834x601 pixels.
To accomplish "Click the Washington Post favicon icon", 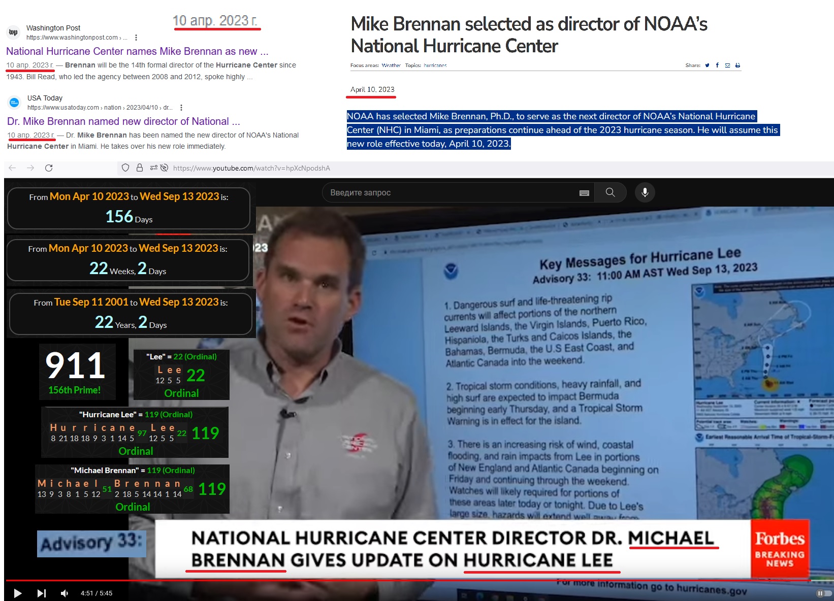I will tap(13, 32).
